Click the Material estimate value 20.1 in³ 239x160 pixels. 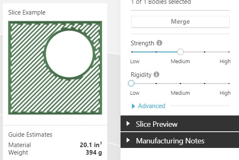(91, 145)
